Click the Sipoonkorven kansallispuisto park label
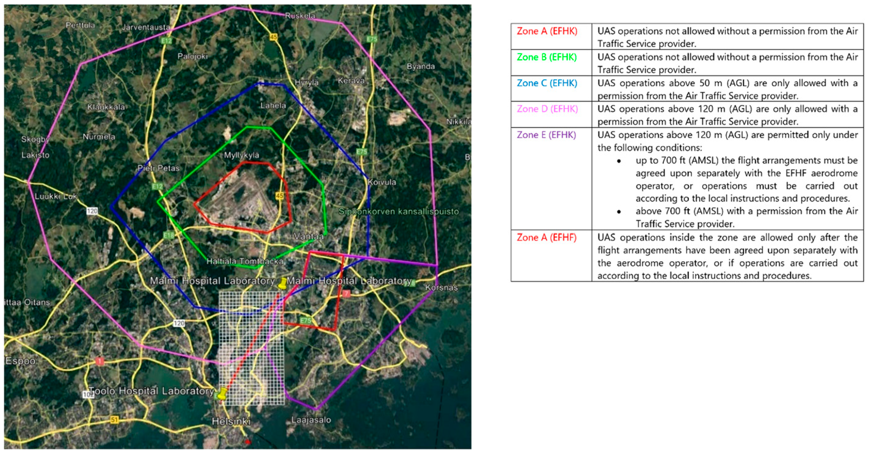This screenshot has height=453, width=869. [x=398, y=212]
